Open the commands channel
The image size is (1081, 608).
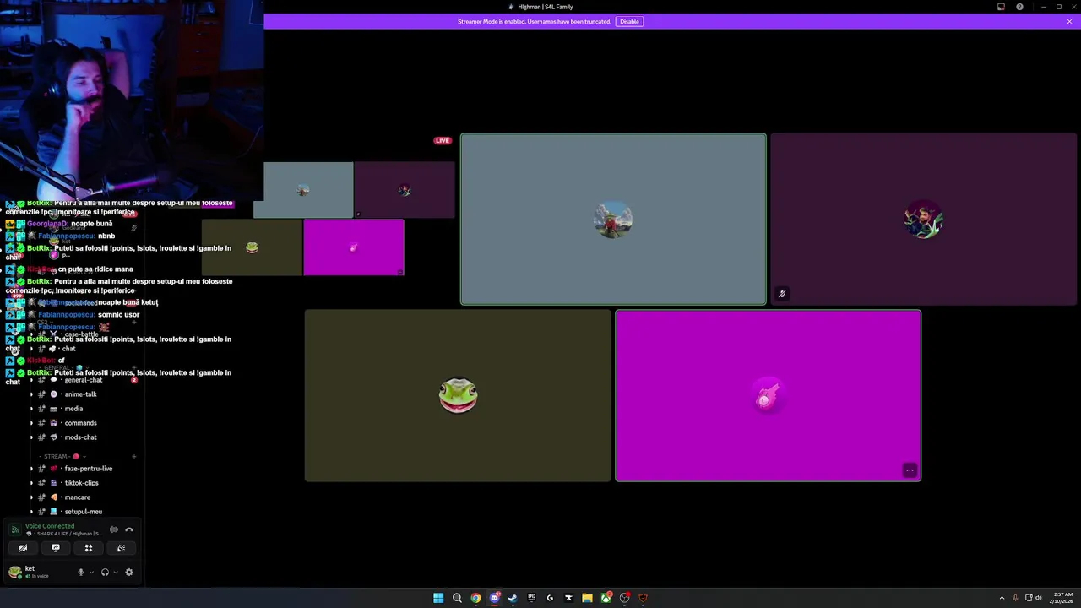click(80, 423)
